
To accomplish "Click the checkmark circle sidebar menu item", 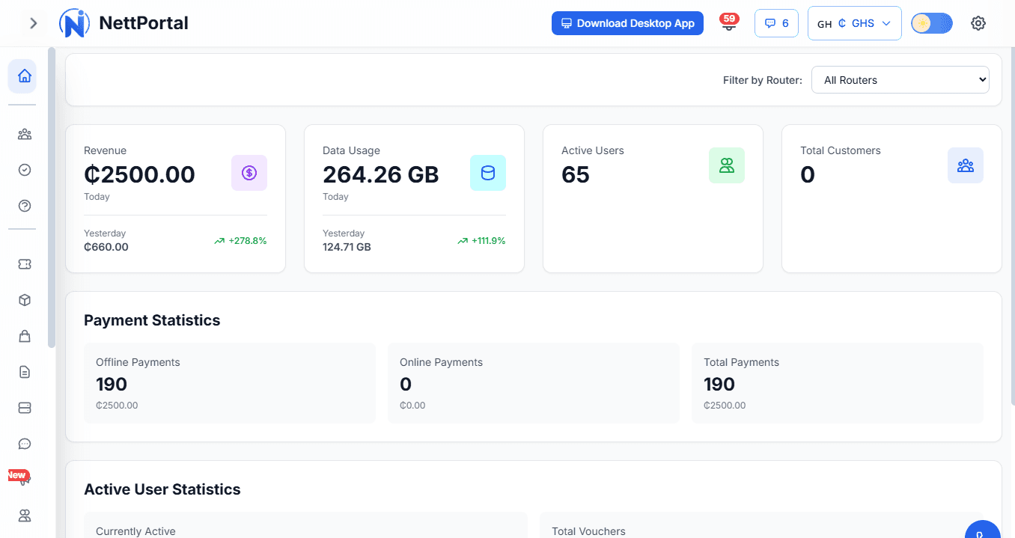I will (24, 170).
